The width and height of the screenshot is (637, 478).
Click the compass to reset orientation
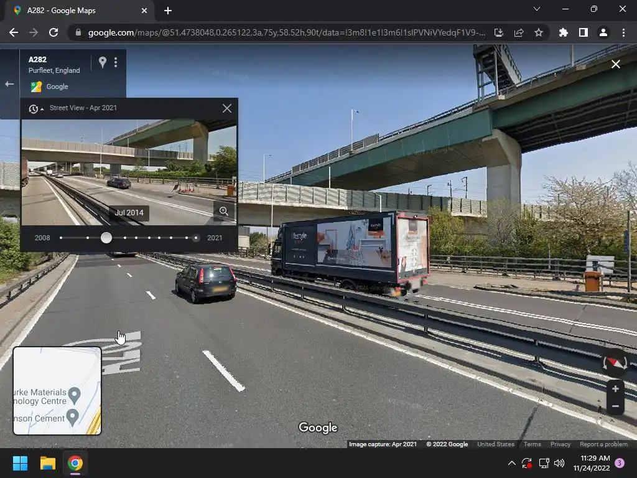tap(615, 363)
